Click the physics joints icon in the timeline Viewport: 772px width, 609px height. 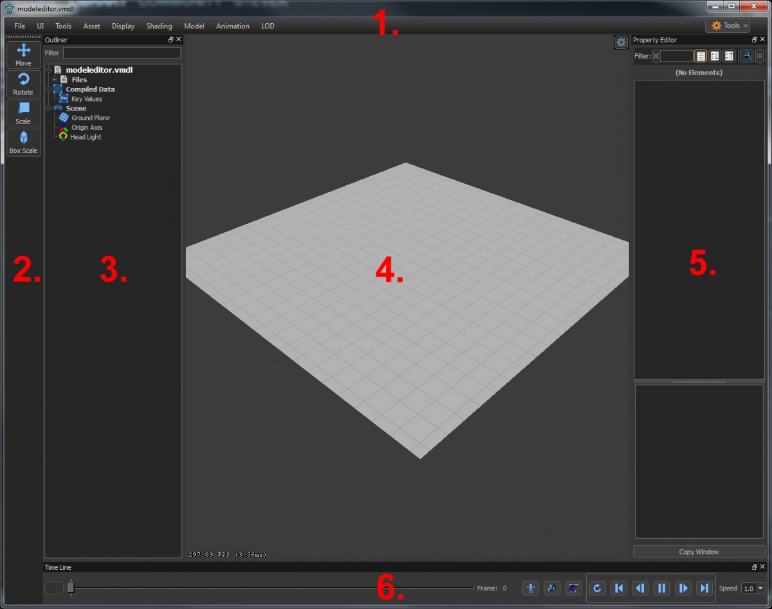pos(551,588)
